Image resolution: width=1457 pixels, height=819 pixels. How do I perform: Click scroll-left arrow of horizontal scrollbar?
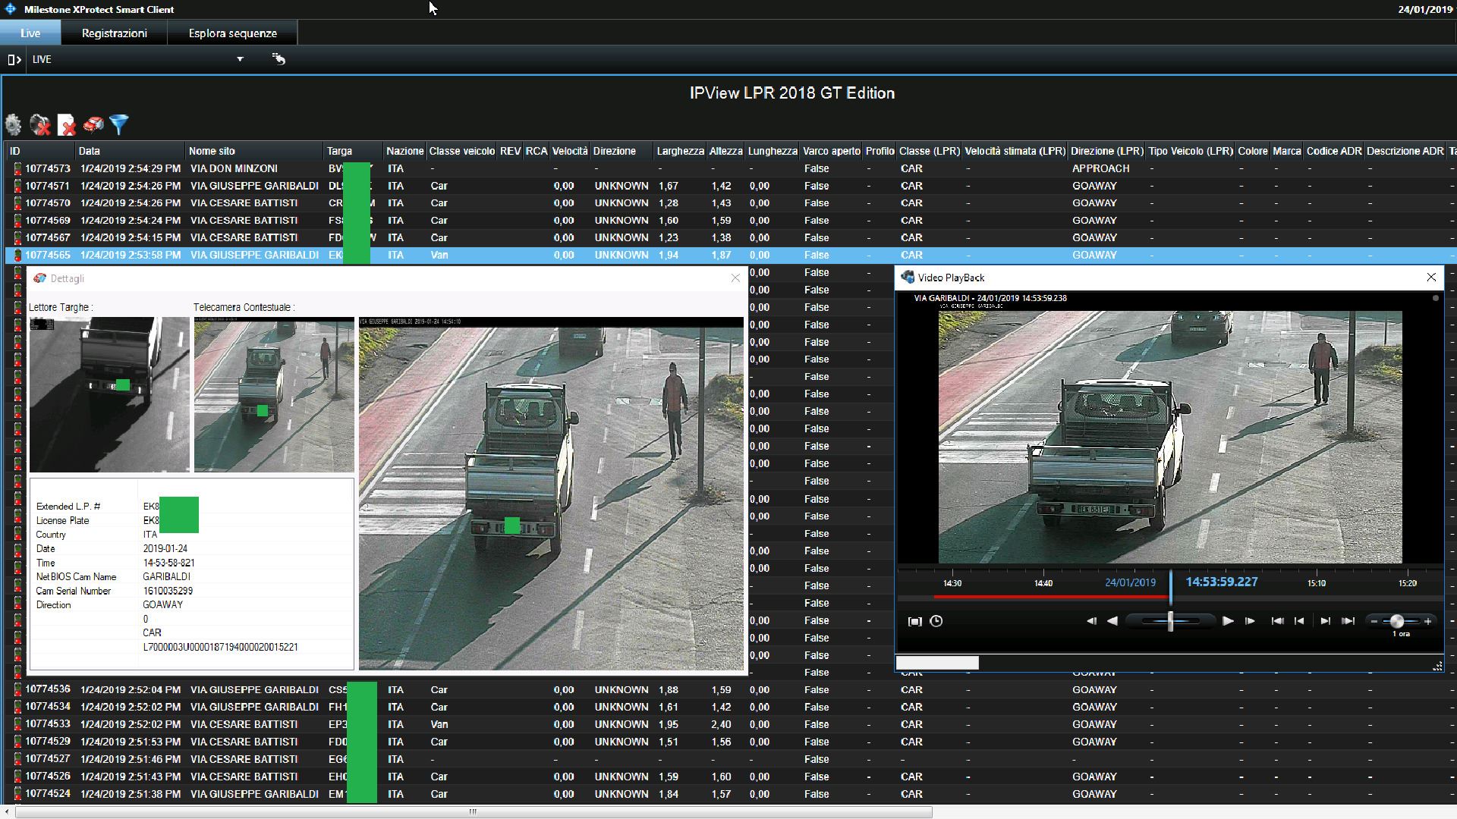coord(7,812)
